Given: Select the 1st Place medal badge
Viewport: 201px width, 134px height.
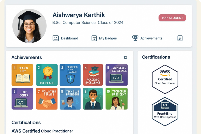Looking at the screenshot, I should 47,75.
